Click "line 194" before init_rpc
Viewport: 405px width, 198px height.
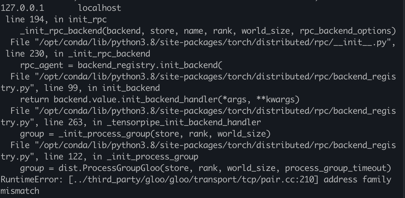25,20
